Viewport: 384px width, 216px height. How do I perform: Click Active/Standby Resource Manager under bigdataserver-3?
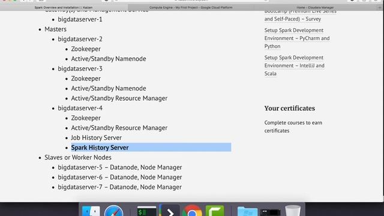click(119, 98)
